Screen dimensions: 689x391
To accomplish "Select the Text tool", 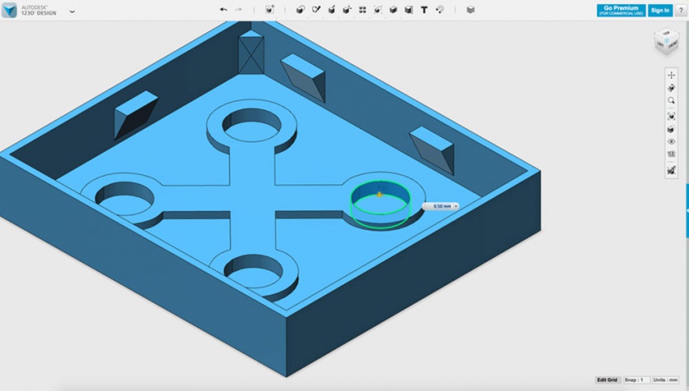I will (x=424, y=10).
